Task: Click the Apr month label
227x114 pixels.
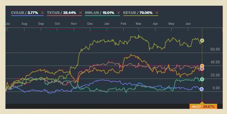Action: 155,24
